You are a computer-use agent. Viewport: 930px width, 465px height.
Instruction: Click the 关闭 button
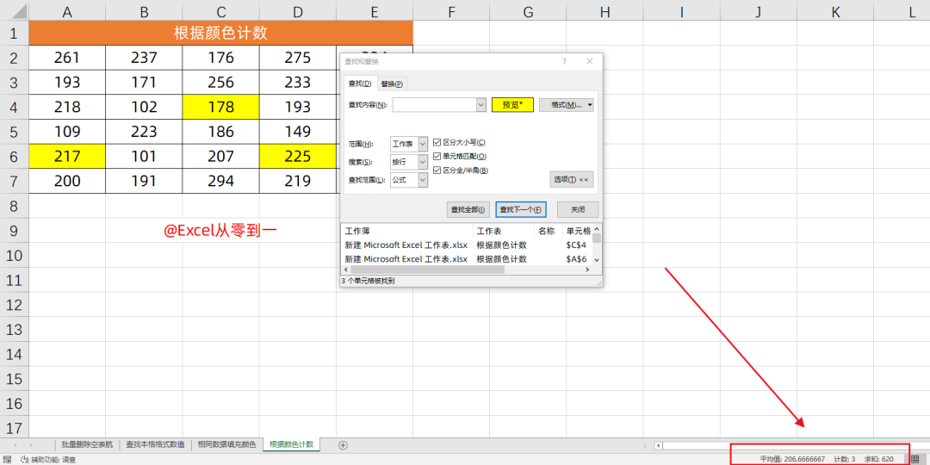coord(578,209)
